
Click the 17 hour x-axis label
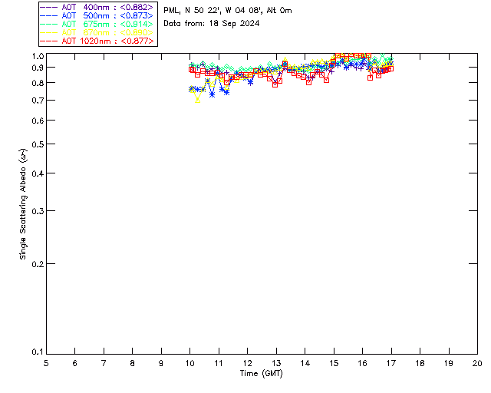[x=391, y=363]
